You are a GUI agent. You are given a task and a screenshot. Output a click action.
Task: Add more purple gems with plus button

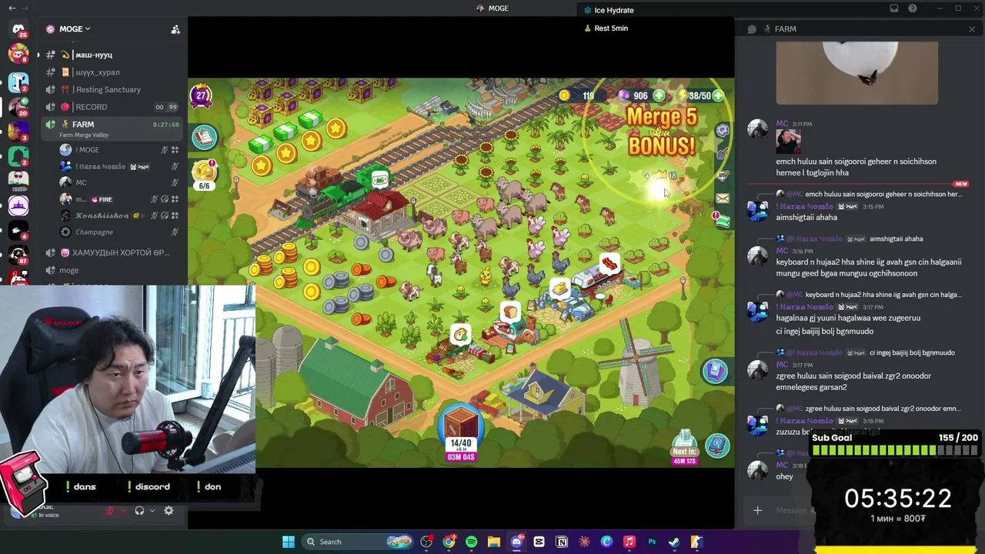tap(659, 95)
